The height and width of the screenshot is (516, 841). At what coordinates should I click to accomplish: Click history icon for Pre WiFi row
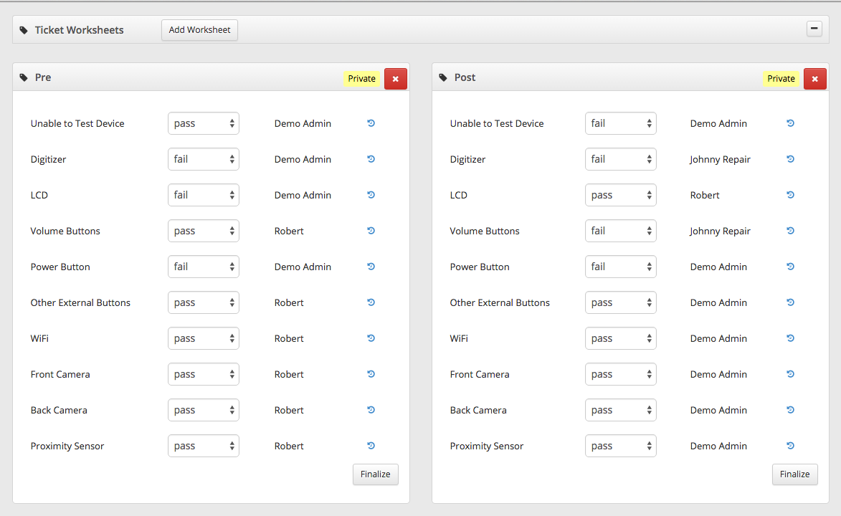click(x=371, y=338)
